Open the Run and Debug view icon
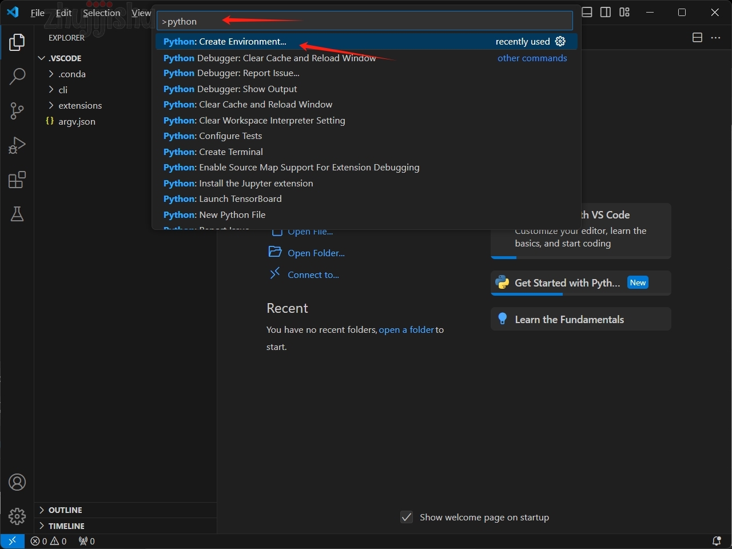732x549 pixels. click(x=17, y=145)
